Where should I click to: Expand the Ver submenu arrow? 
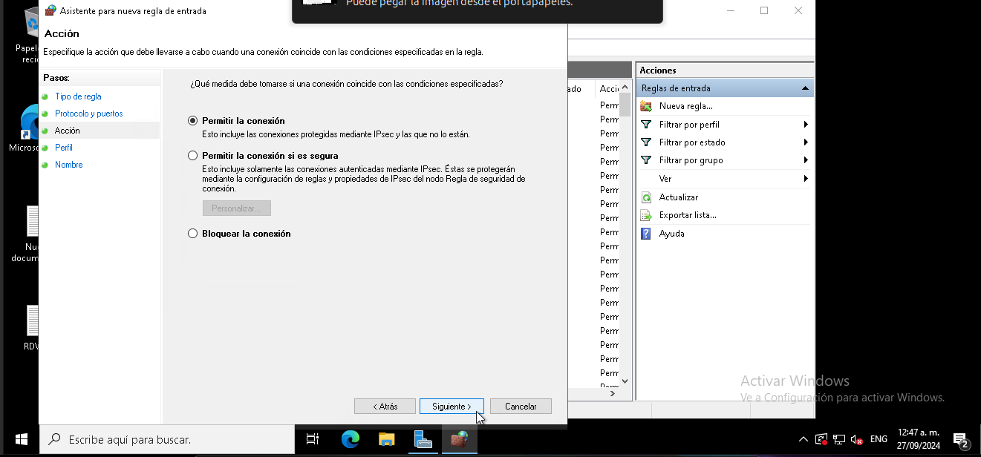[806, 179]
